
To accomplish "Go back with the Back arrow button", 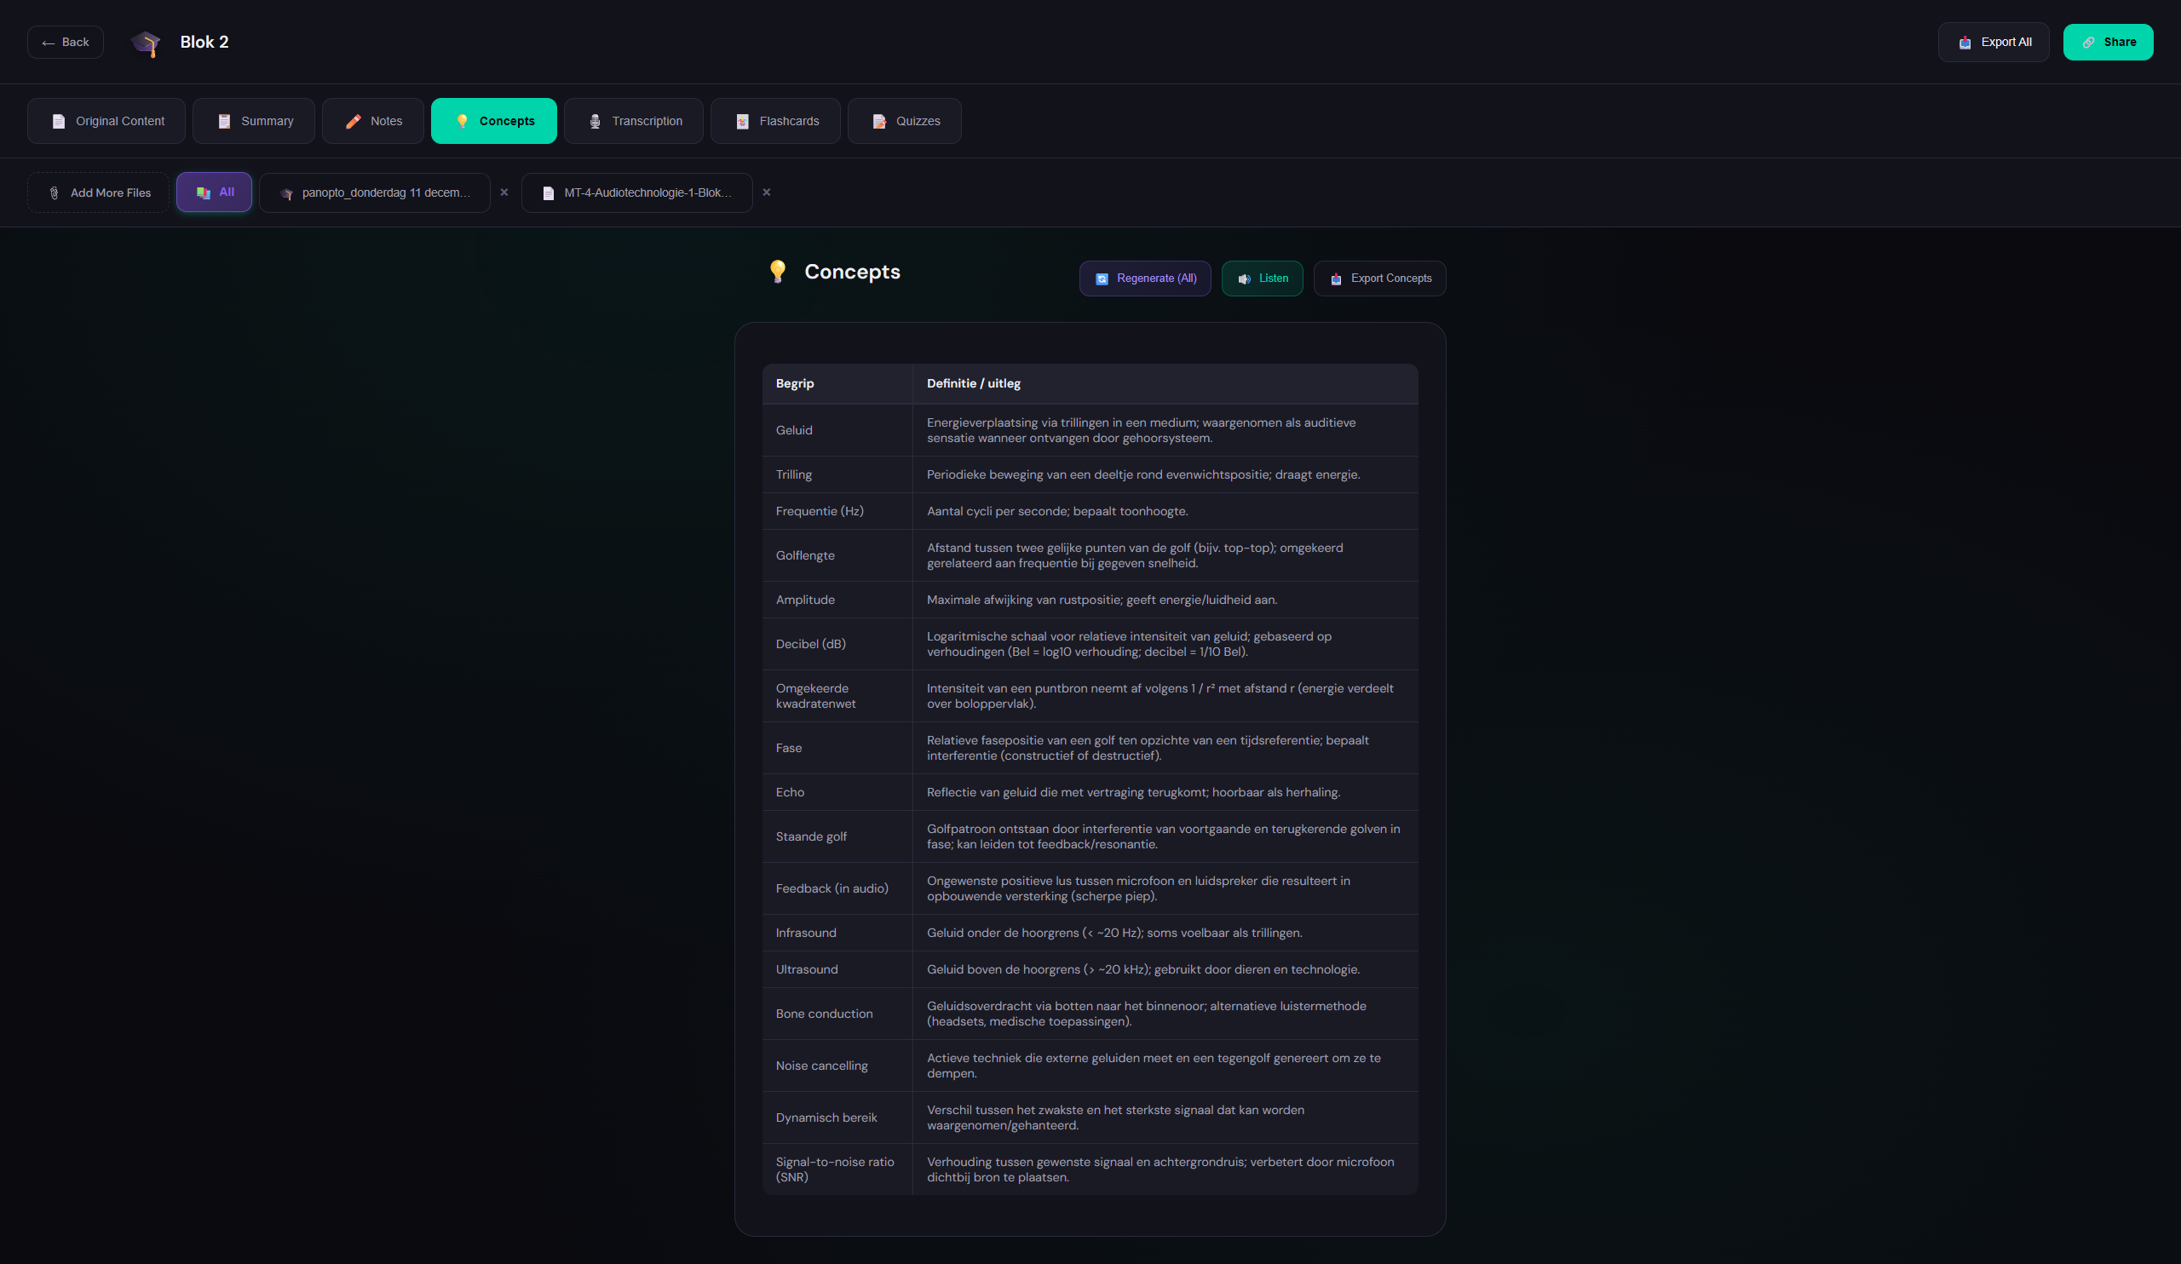I will click(66, 43).
